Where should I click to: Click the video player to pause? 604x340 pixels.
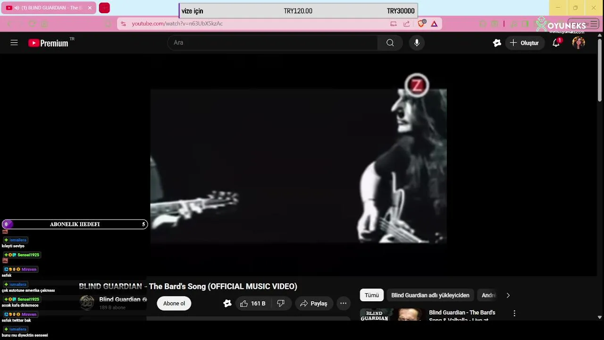point(298,166)
